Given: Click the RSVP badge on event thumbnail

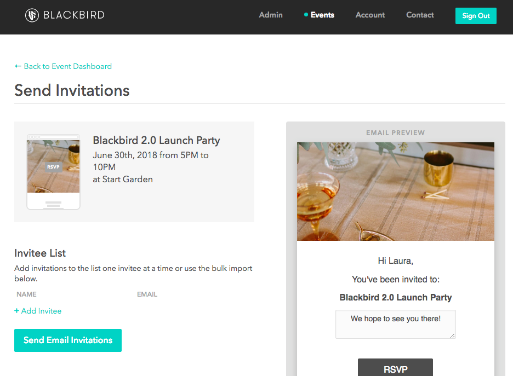Looking at the screenshot, I should 53,167.
